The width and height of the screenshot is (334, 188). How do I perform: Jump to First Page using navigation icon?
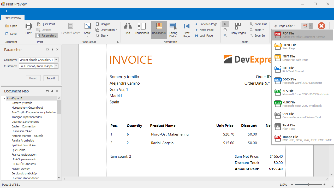(187, 29)
